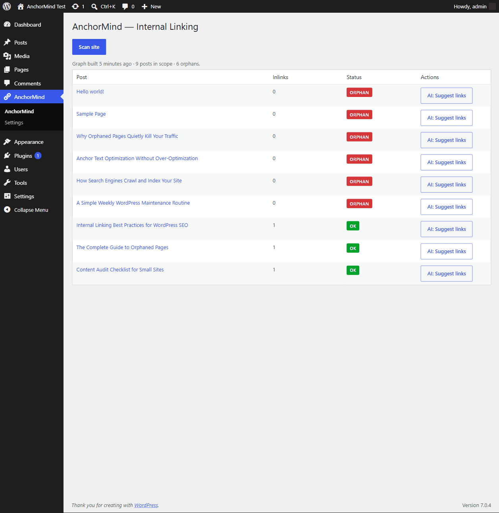Click the Comments icon in sidebar

click(7, 83)
